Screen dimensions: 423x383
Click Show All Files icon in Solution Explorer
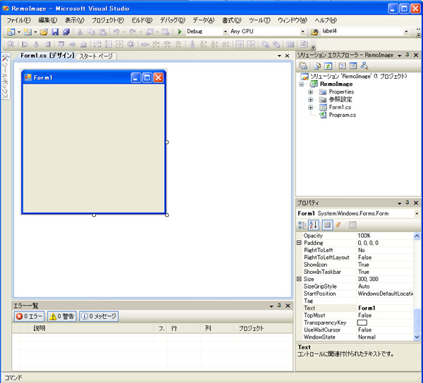coord(317,65)
